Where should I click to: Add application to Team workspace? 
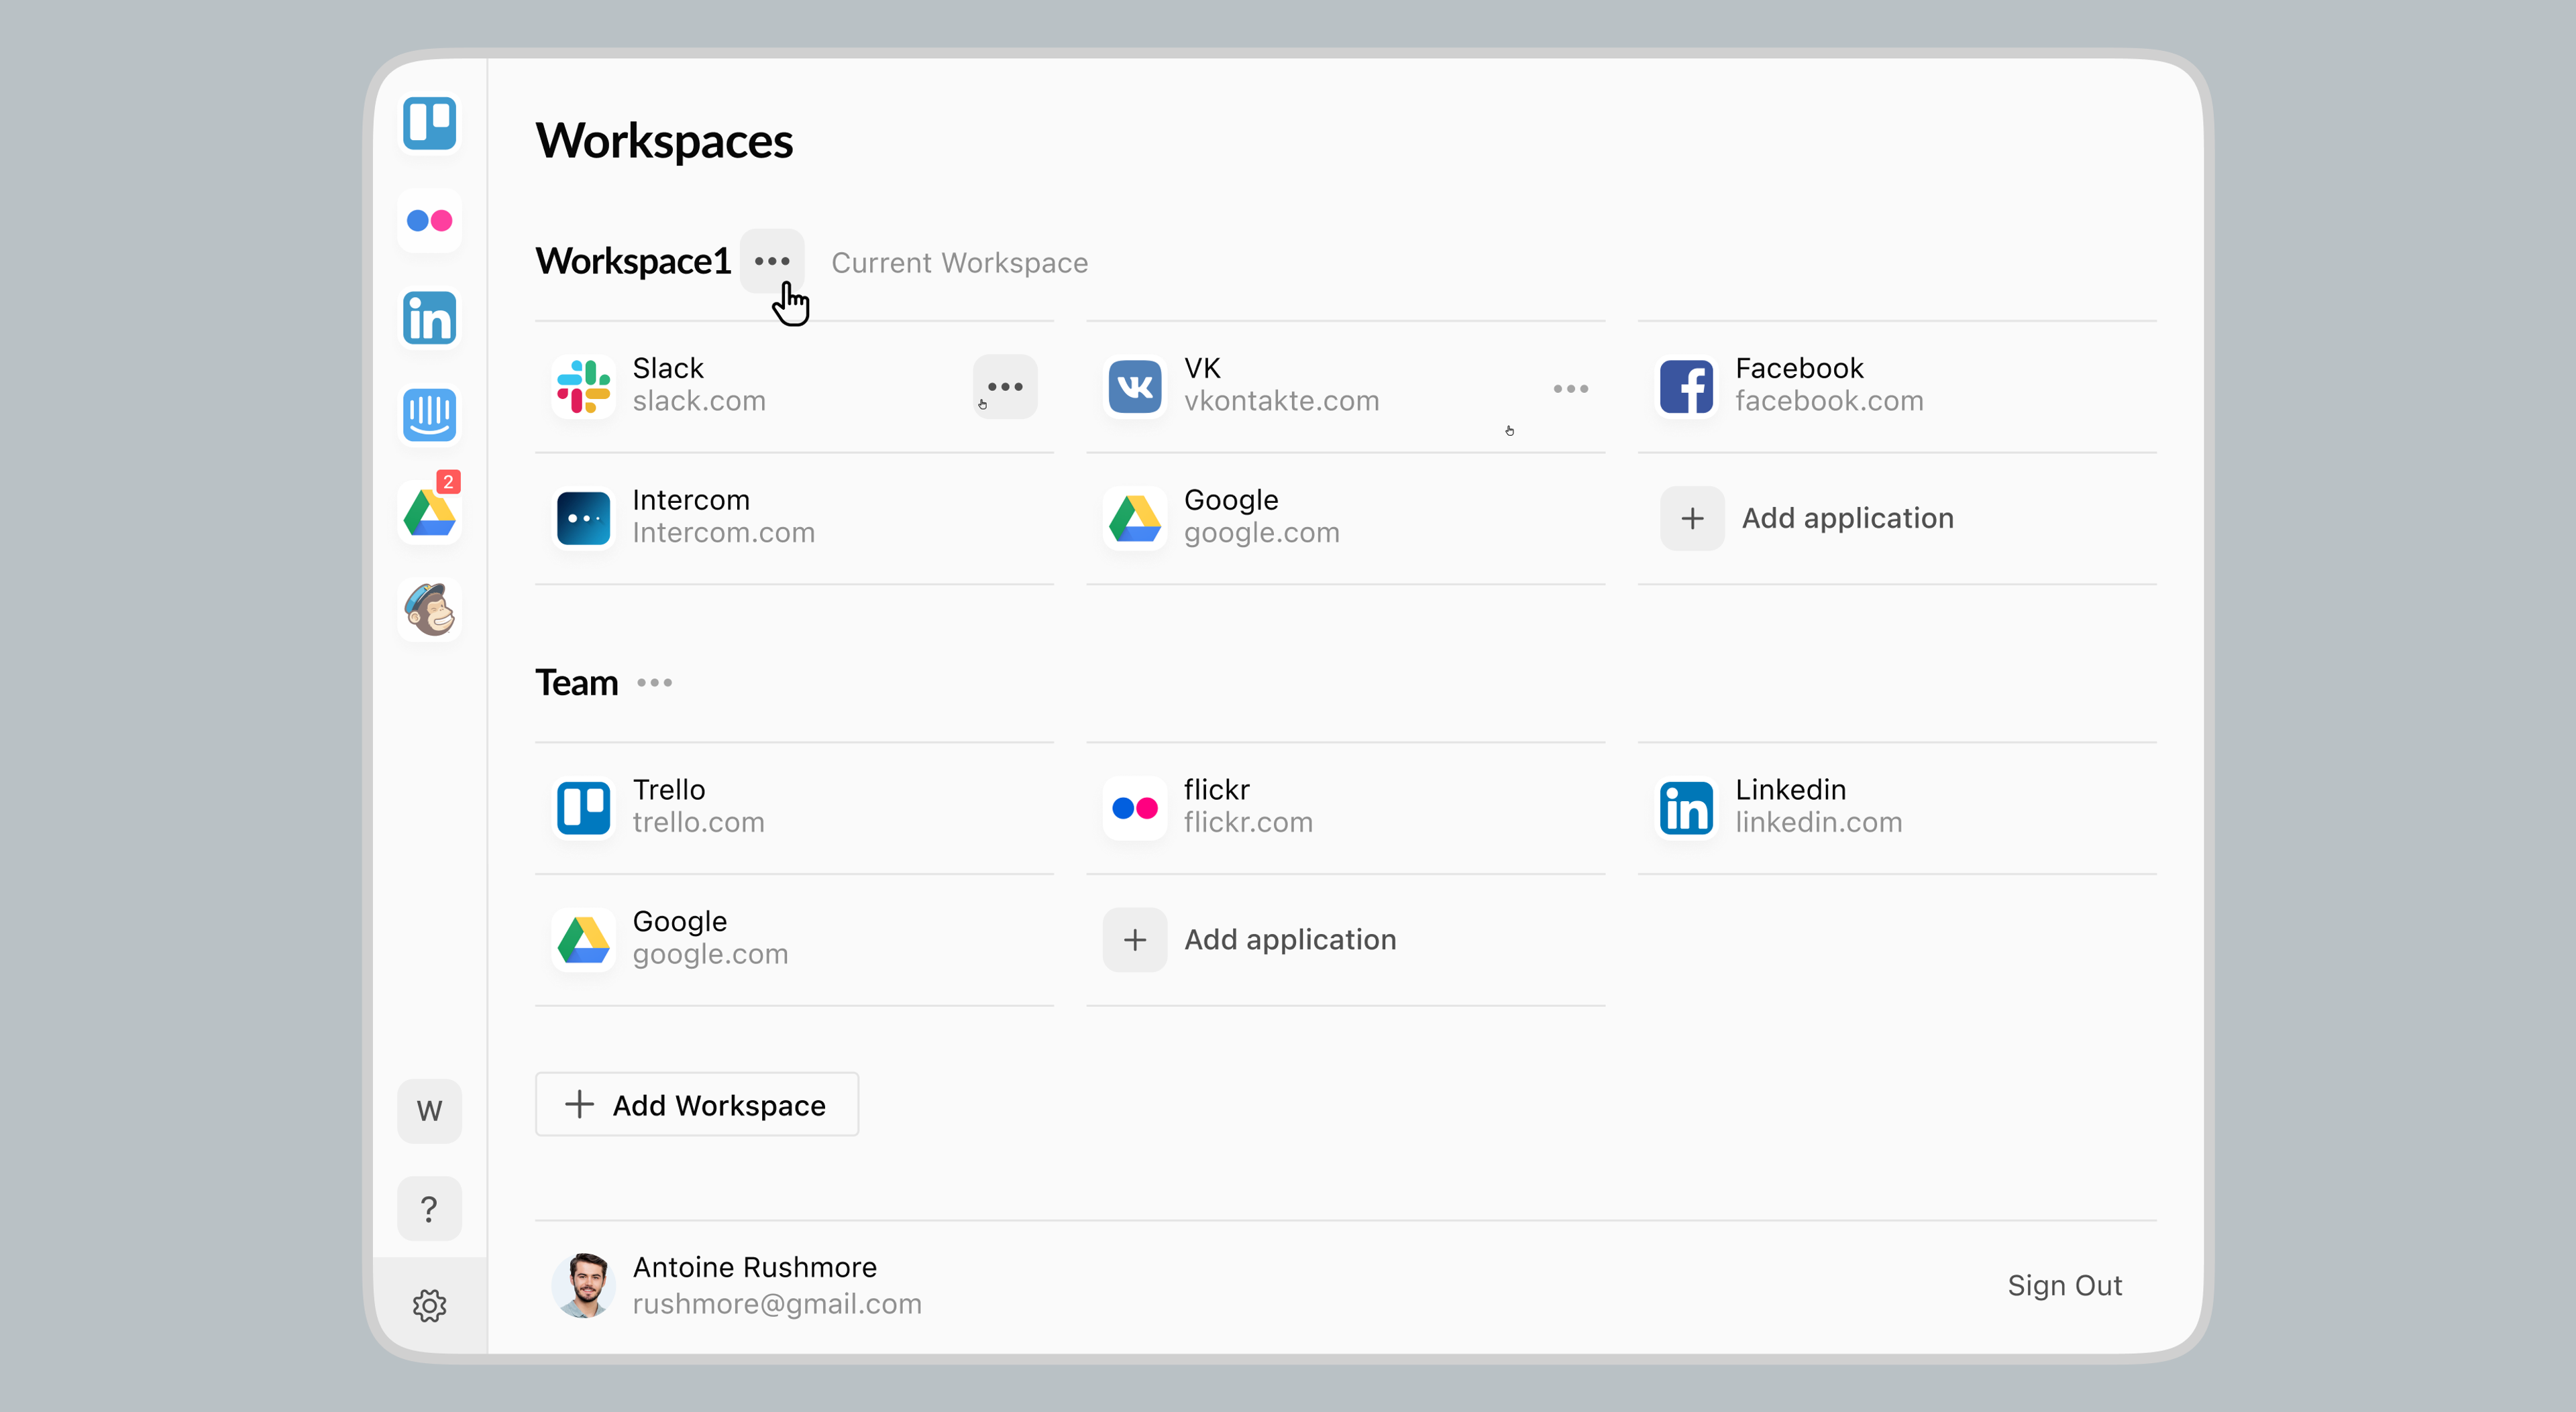coord(1250,941)
